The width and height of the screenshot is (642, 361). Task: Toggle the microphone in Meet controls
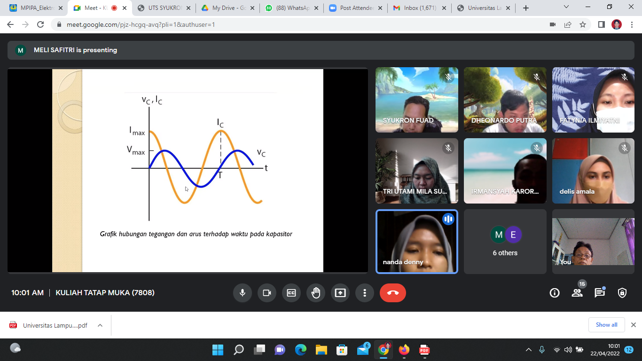click(x=243, y=293)
